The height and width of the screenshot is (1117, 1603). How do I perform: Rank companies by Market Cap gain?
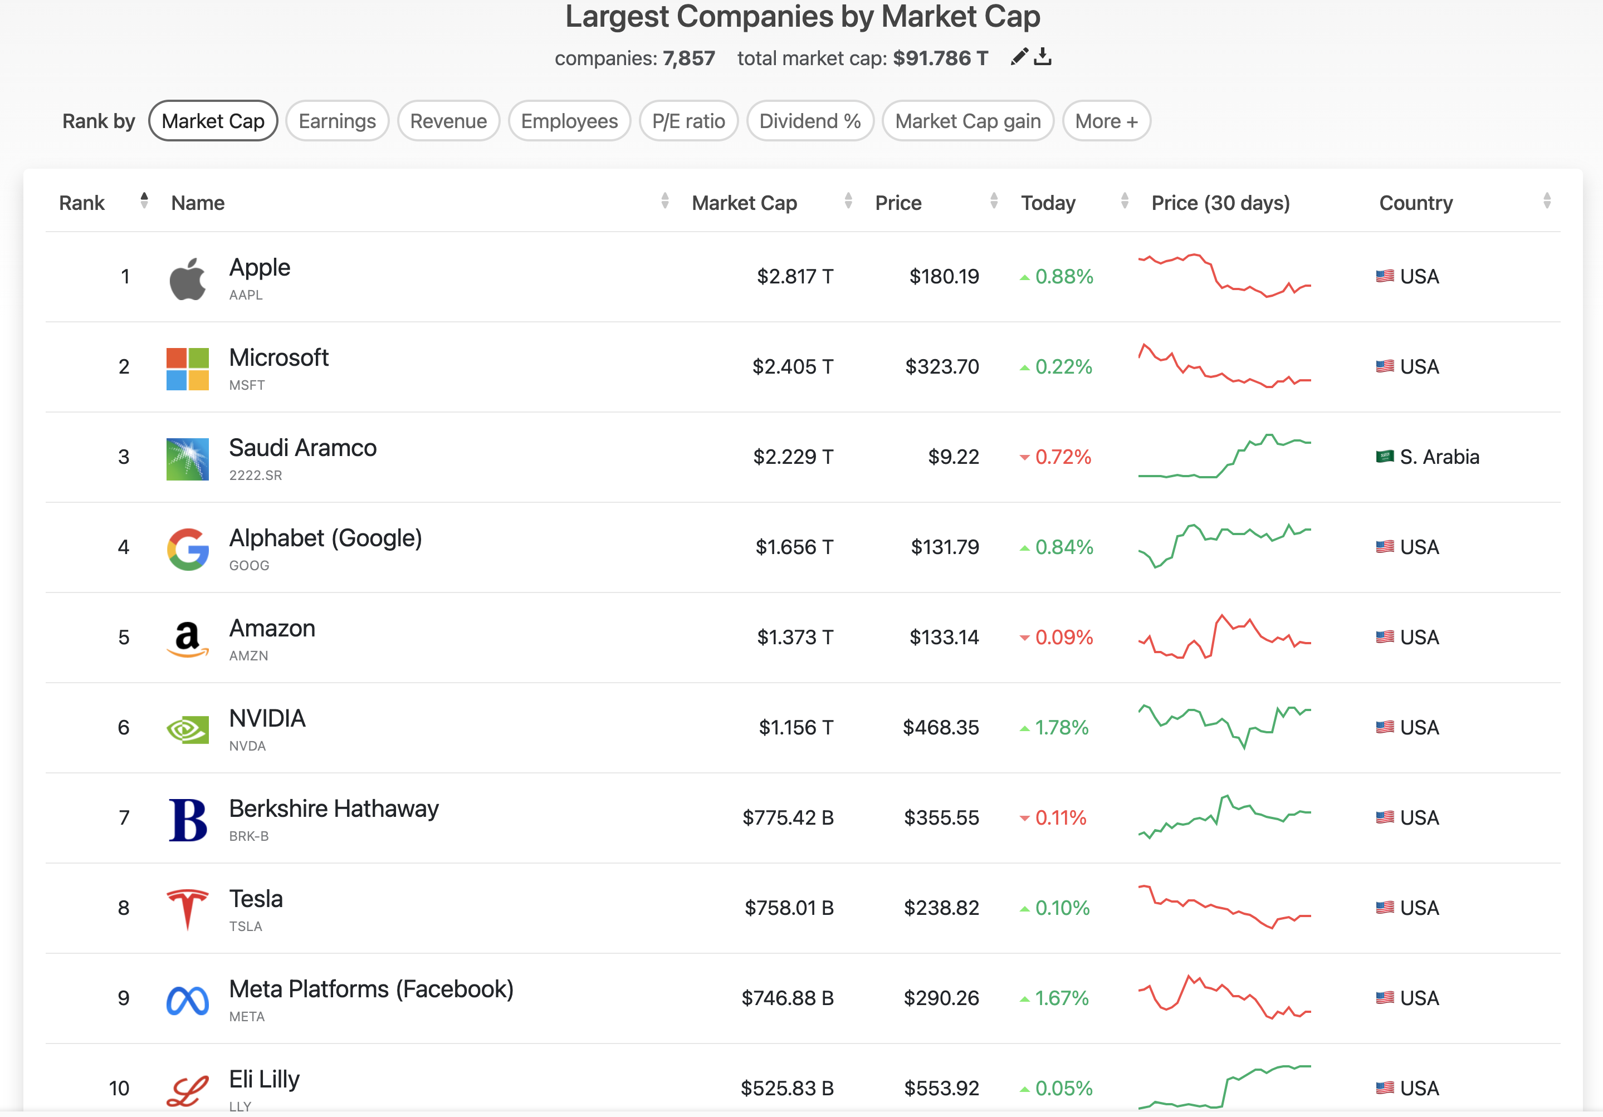pyautogui.click(x=967, y=121)
